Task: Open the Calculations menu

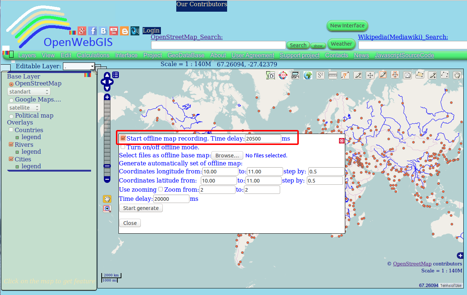Action: 93,55
